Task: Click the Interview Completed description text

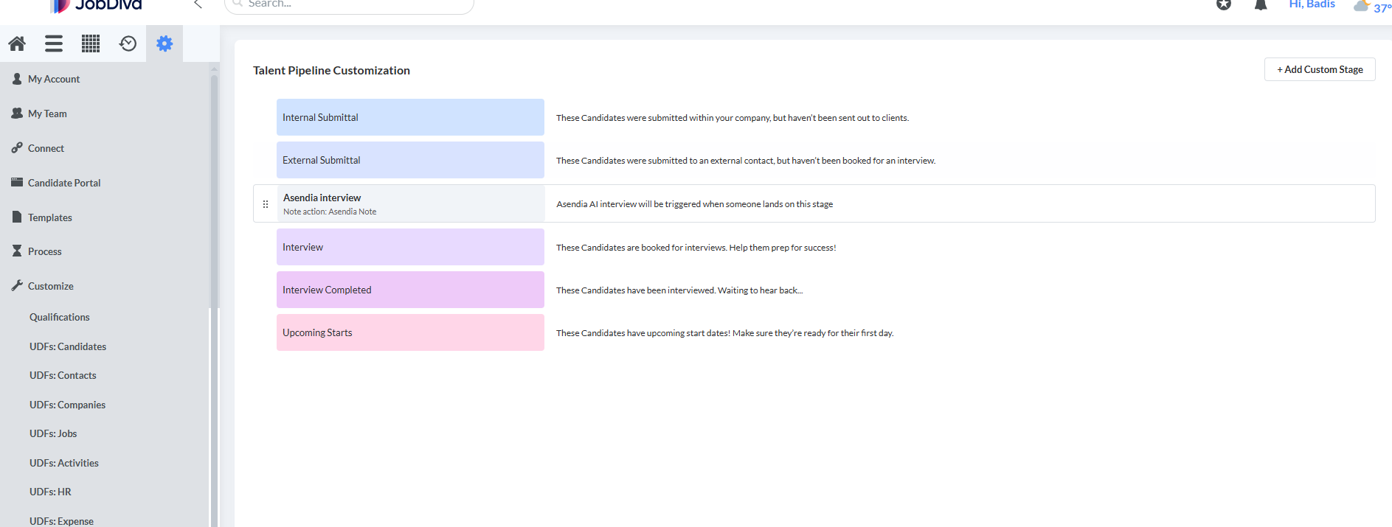Action: click(679, 290)
